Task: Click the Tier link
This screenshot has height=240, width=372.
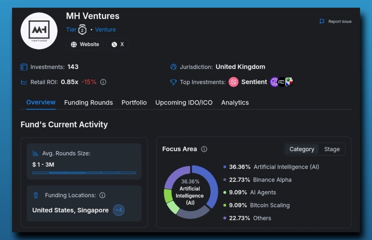Action: 71,29
